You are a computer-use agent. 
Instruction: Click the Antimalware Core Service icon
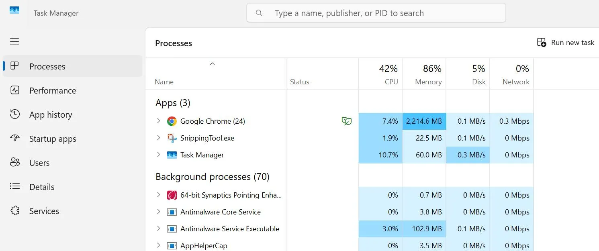click(172, 212)
